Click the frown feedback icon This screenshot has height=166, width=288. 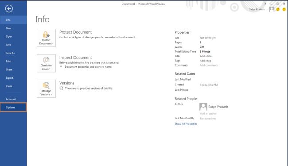284,9
